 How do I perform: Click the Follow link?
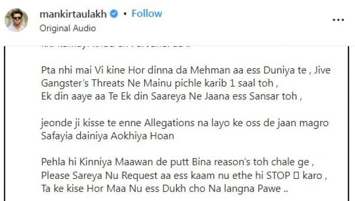[x=147, y=14]
